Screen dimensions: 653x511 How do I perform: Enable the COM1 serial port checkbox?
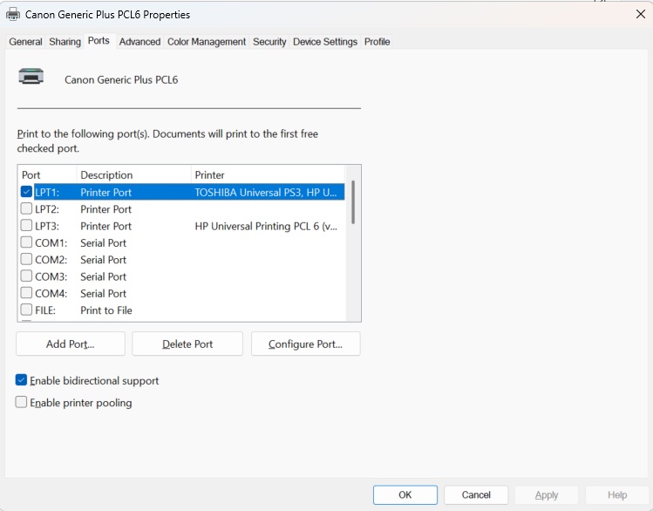pos(26,243)
